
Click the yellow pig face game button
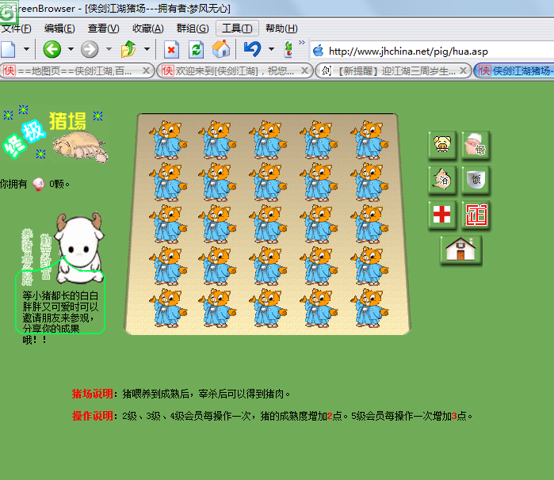pos(442,145)
